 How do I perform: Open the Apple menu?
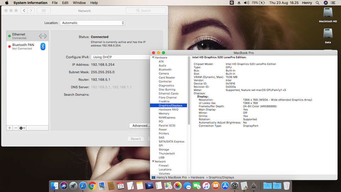[x=7, y=3]
